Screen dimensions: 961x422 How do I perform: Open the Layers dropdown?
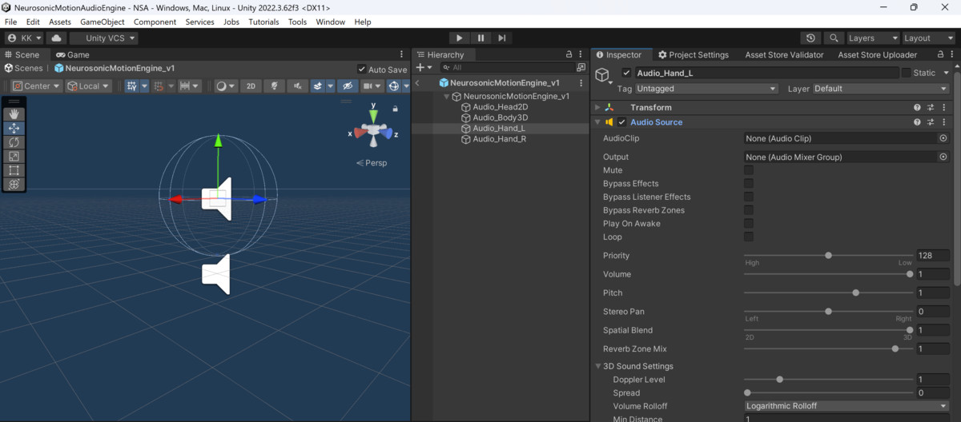[x=872, y=38]
